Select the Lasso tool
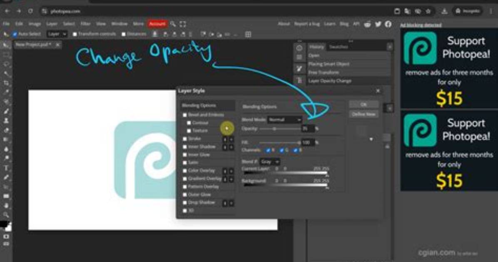The width and height of the screenshot is (498, 262). (6, 64)
